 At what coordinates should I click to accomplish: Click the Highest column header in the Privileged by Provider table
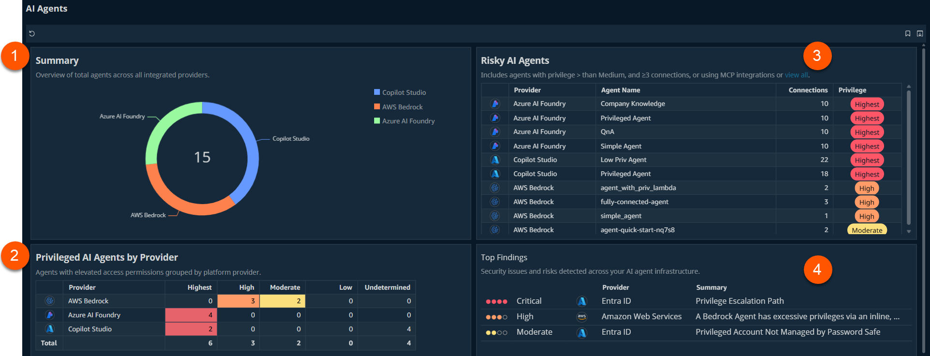click(x=199, y=287)
